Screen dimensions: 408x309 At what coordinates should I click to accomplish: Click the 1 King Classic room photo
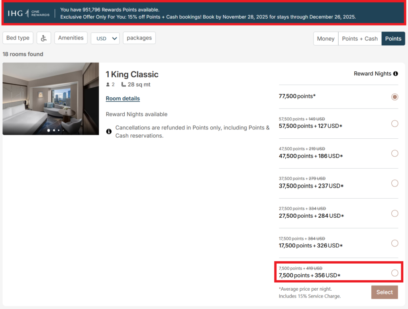[x=51, y=96]
